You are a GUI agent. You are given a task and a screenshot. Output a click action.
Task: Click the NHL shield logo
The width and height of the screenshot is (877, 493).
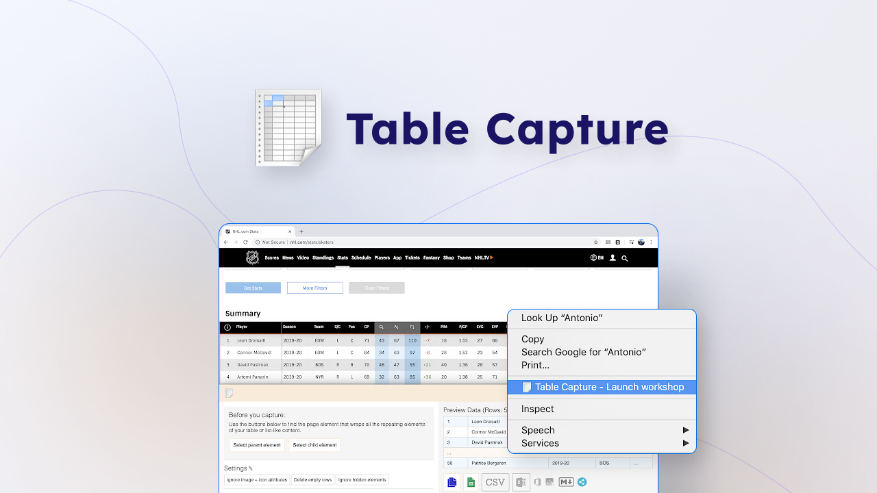[x=251, y=257]
